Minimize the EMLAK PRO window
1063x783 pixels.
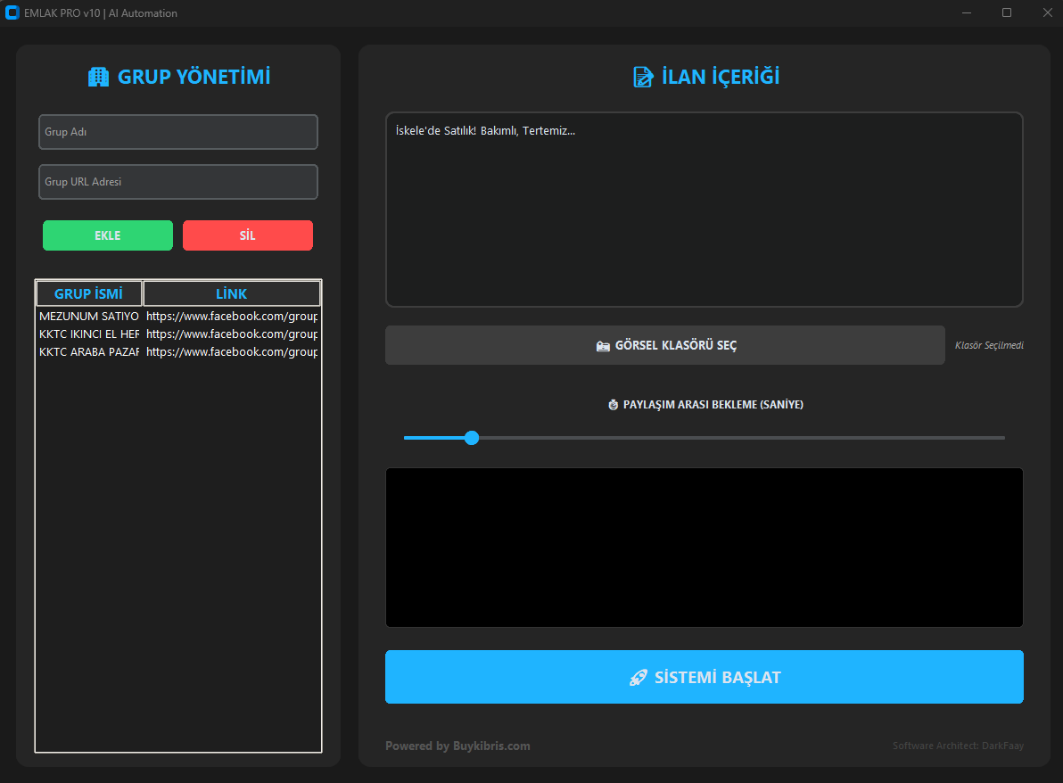pos(967,12)
